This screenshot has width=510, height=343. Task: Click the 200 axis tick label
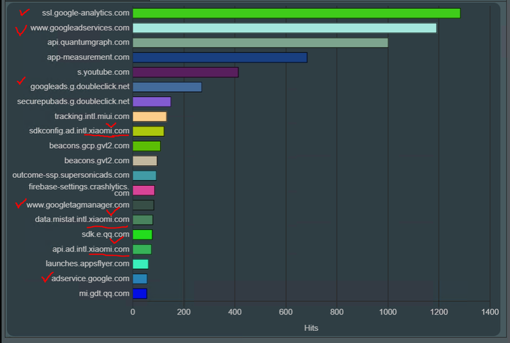pyautogui.click(x=183, y=312)
